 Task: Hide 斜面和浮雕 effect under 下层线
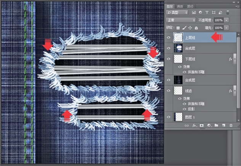pyautogui.click(x=185, y=72)
